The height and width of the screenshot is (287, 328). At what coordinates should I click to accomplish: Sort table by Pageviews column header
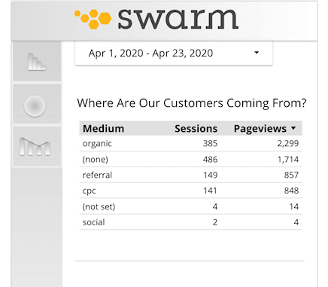260,129
